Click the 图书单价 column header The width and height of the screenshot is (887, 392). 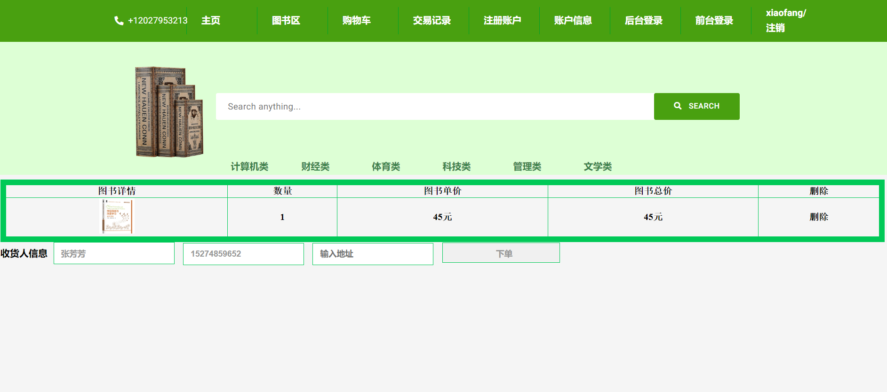coord(442,191)
